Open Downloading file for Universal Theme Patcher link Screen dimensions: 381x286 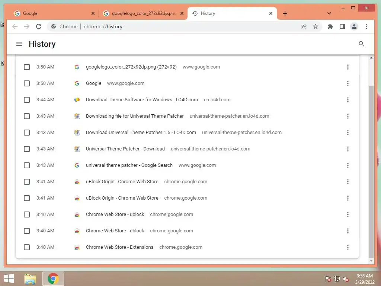point(135,116)
